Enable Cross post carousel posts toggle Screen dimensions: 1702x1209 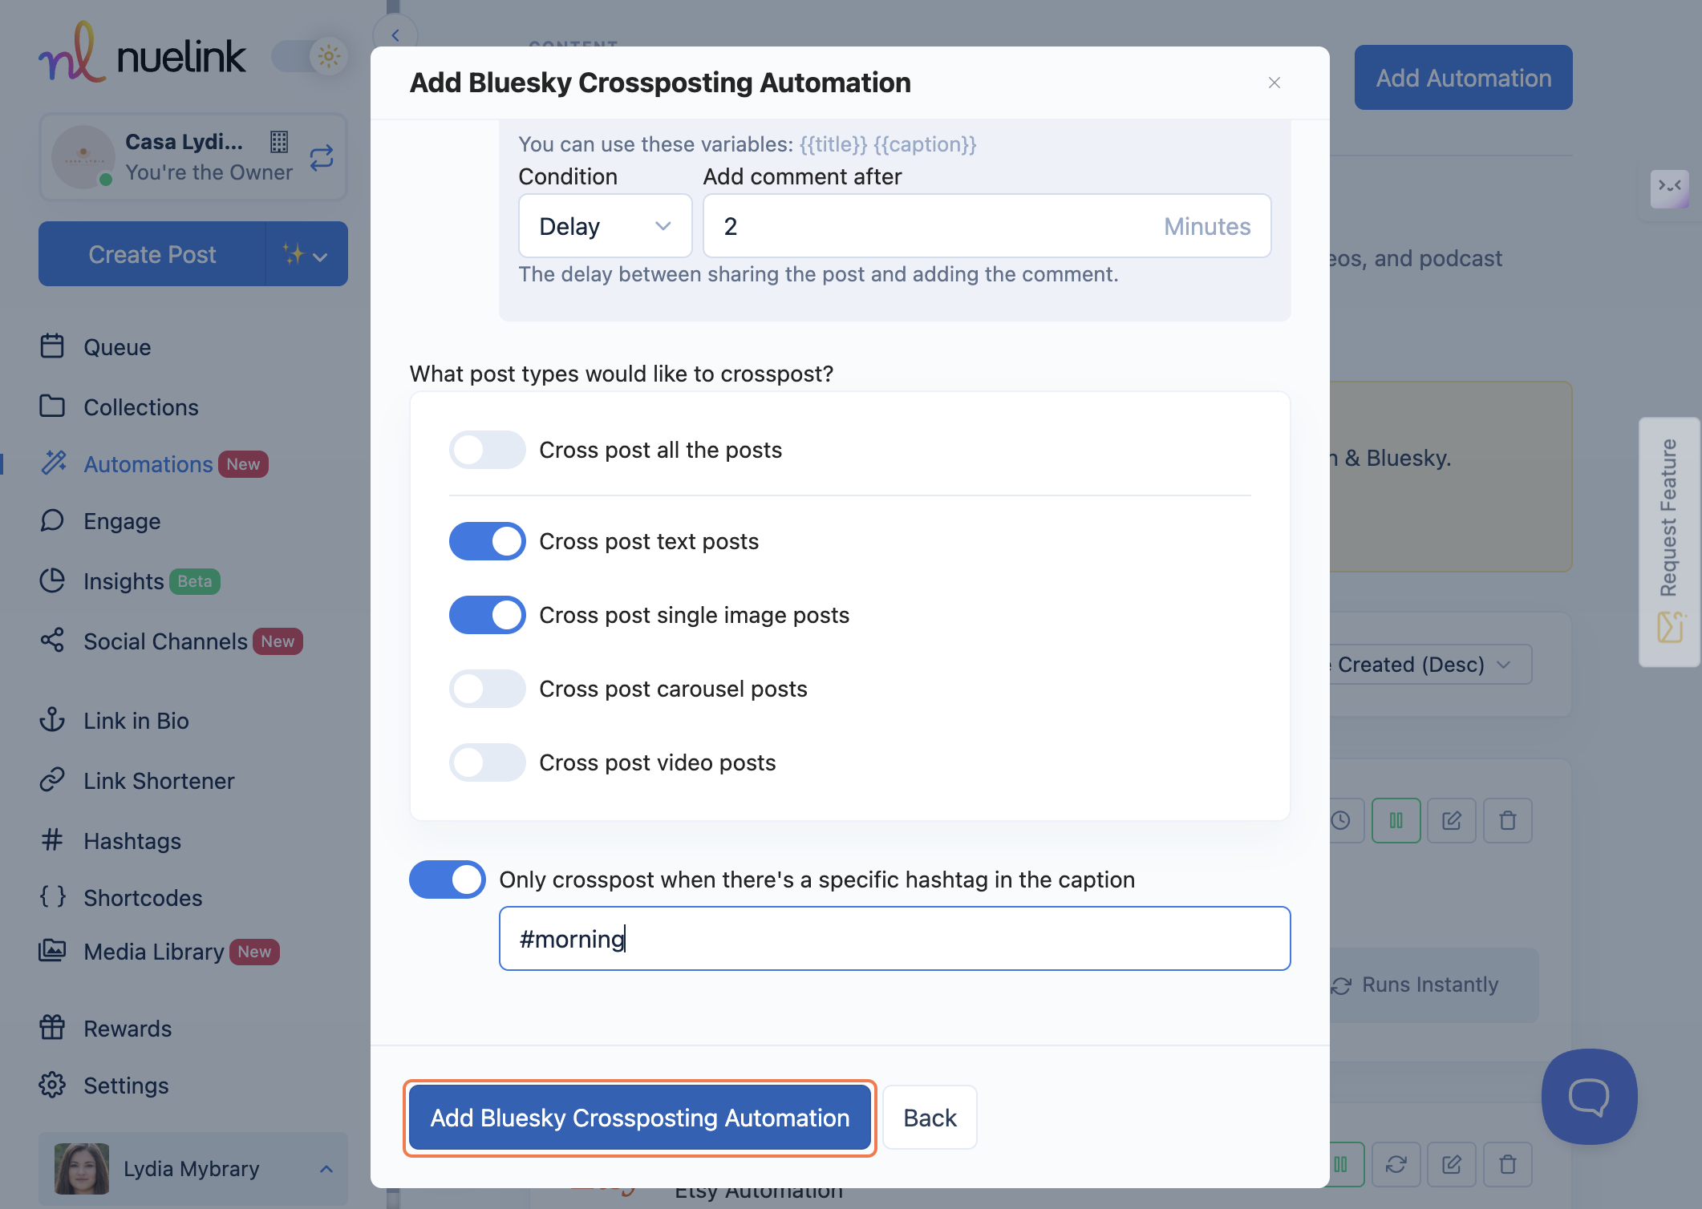487,689
